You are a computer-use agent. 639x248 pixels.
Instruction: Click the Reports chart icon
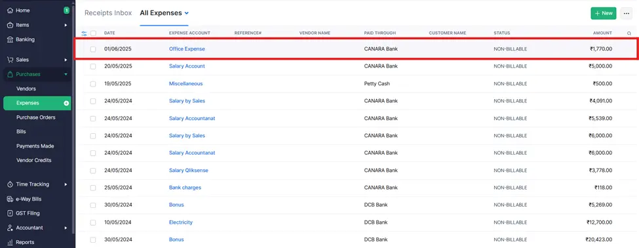[x=10, y=242]
